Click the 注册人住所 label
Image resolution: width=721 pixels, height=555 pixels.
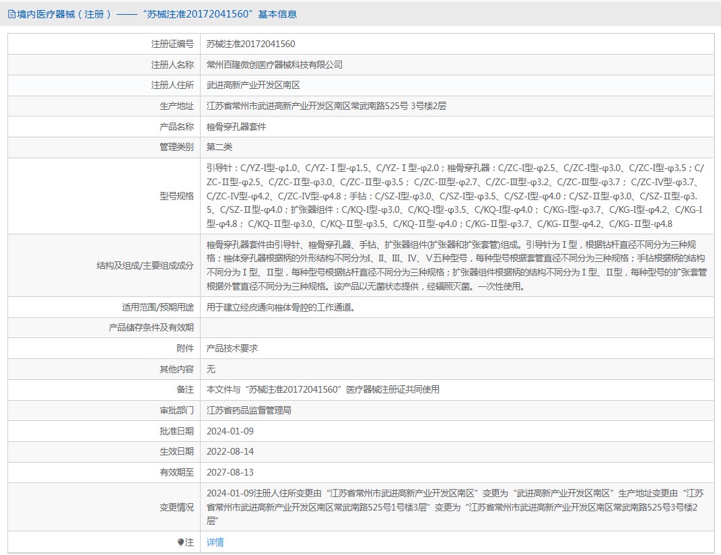click(172, 85)
